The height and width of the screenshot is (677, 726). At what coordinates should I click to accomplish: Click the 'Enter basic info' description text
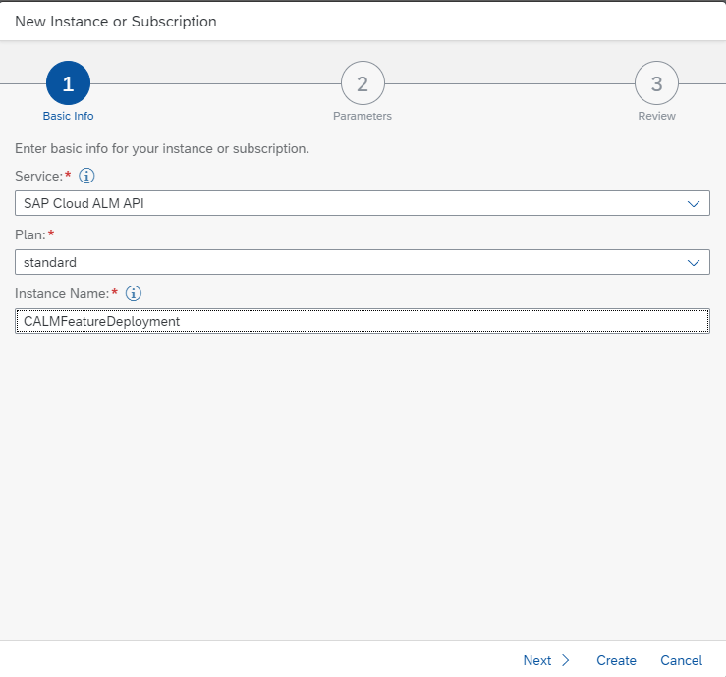[x=162, y=148]
